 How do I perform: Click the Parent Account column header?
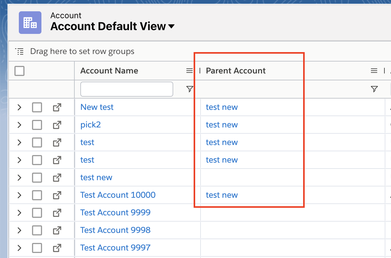[x=236, y=71]
